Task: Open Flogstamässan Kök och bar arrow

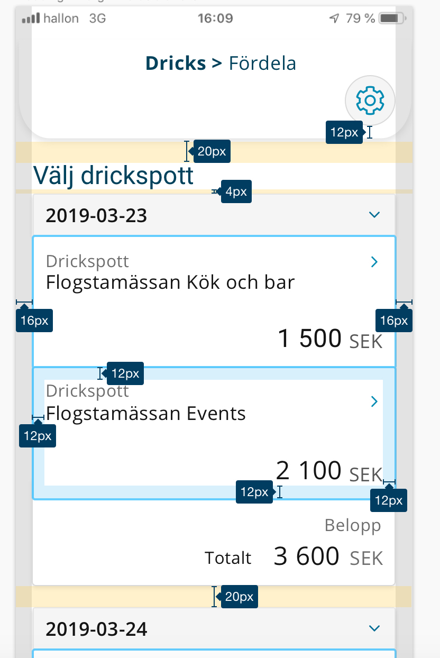Action: pos(374,262)
